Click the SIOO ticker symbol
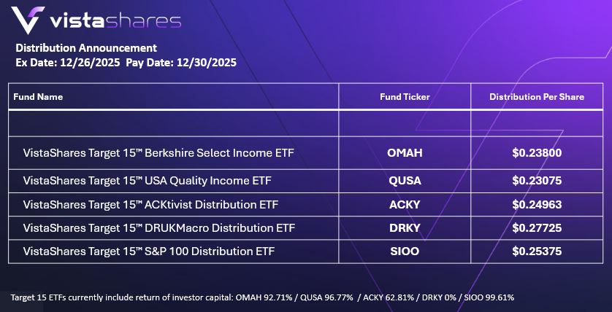Image resolution: width=612 pixels, height=312 pixels. point(405,251)
